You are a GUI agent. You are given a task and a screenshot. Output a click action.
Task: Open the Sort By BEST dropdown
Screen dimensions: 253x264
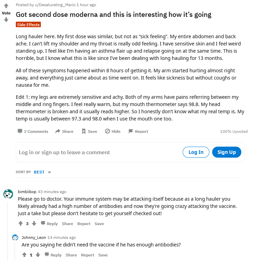coord(42,172)
